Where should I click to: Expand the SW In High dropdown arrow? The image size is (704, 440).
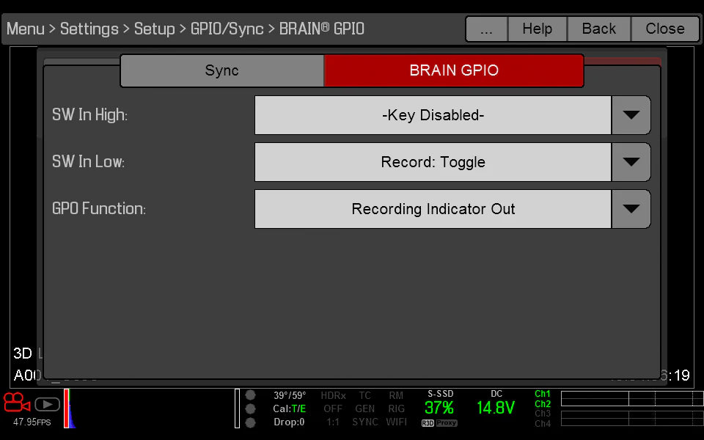(631, 115)
